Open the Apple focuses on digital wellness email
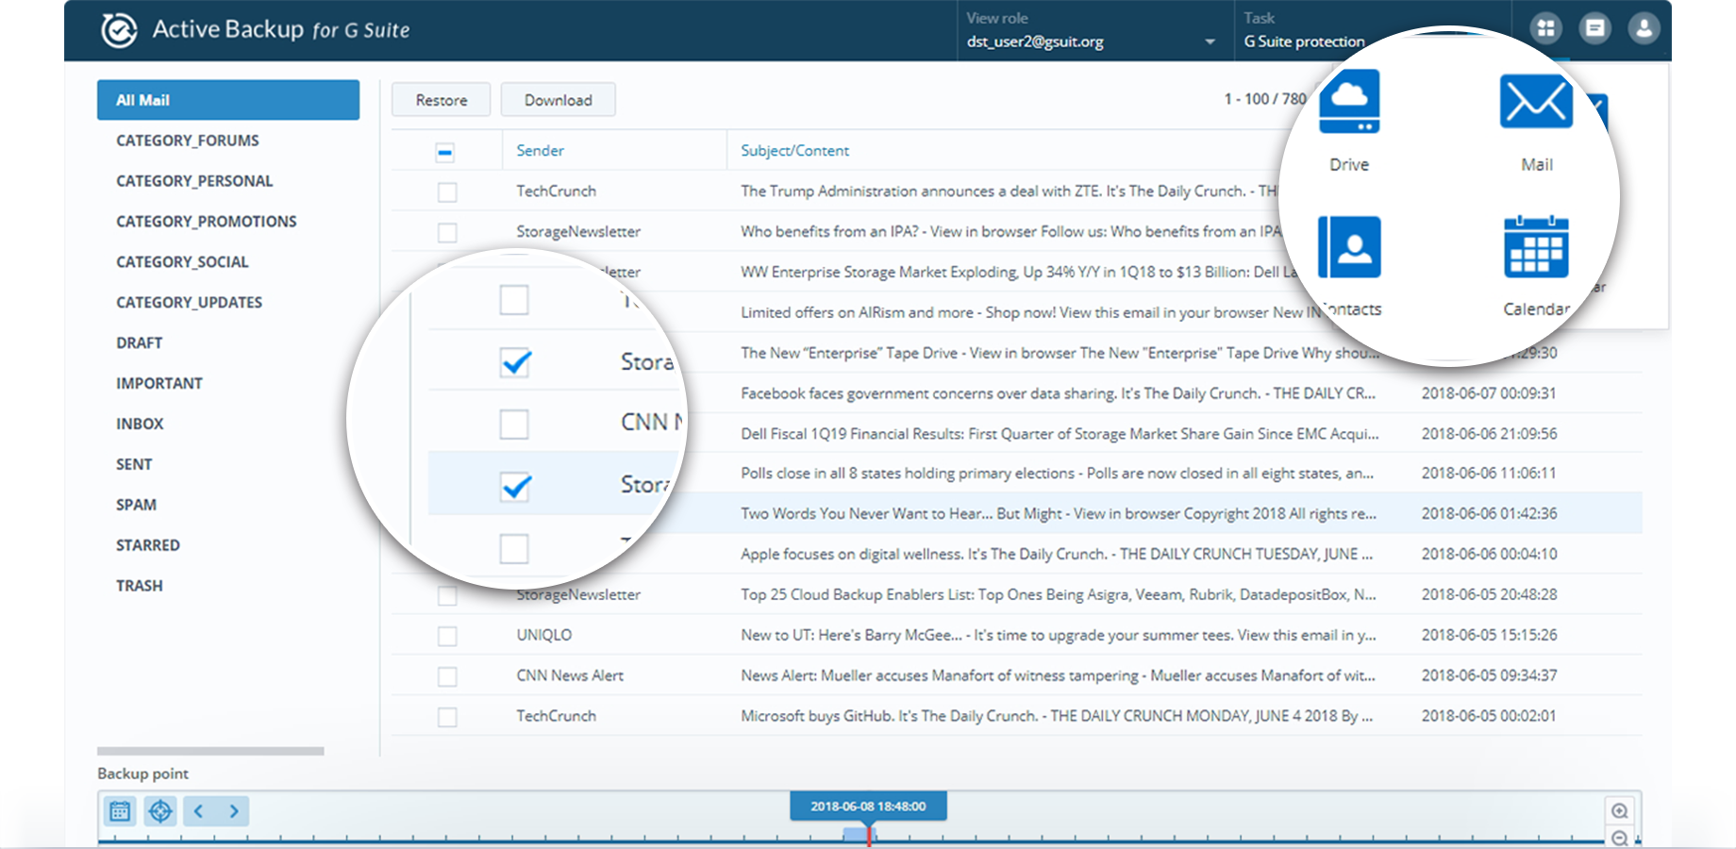The height and width of the screenshot is (849, 1736). tap(1057, 555)
